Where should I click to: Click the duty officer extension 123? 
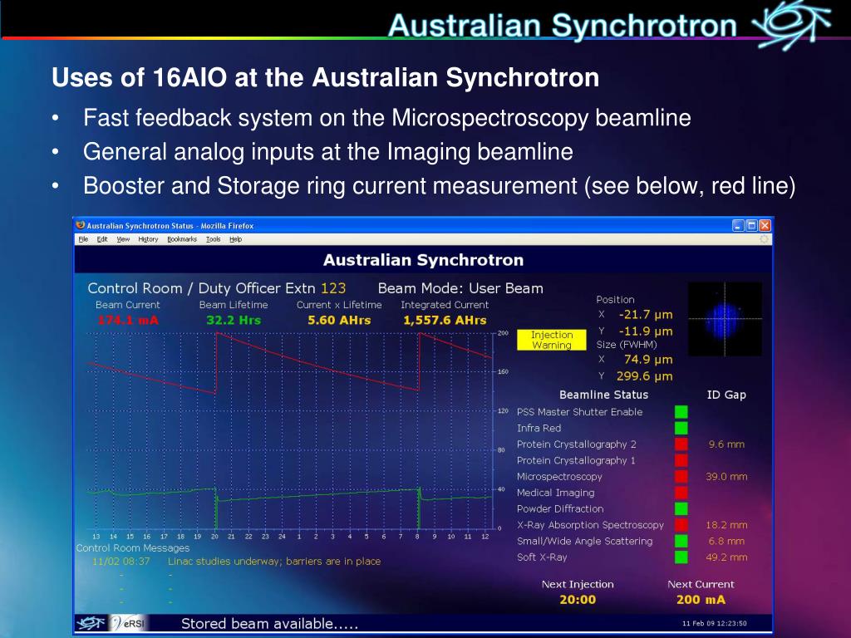pyautogui.click(x=333, y=288)
